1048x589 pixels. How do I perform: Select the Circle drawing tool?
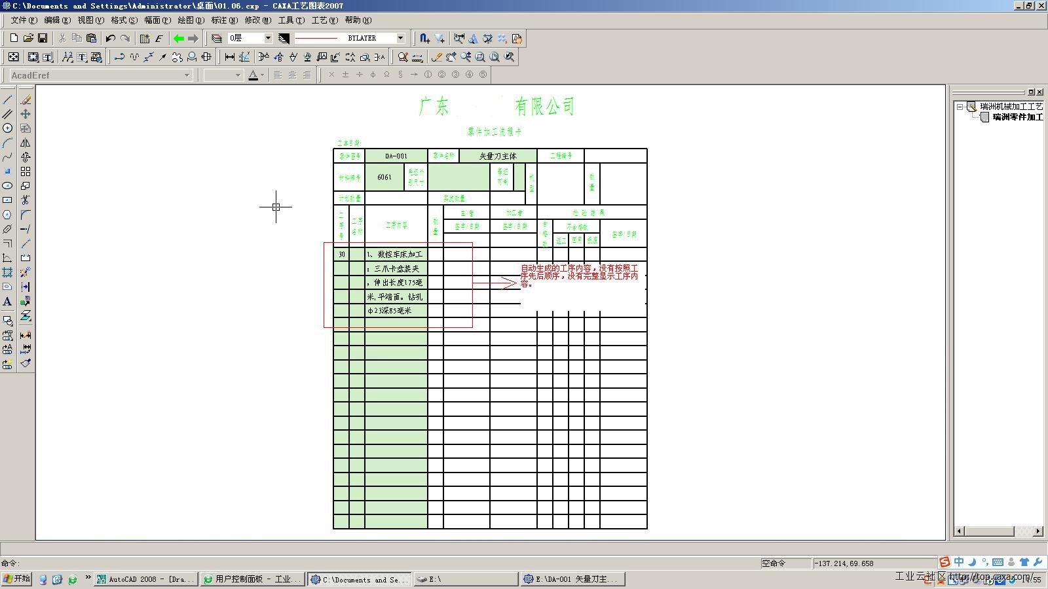point(7,128)
